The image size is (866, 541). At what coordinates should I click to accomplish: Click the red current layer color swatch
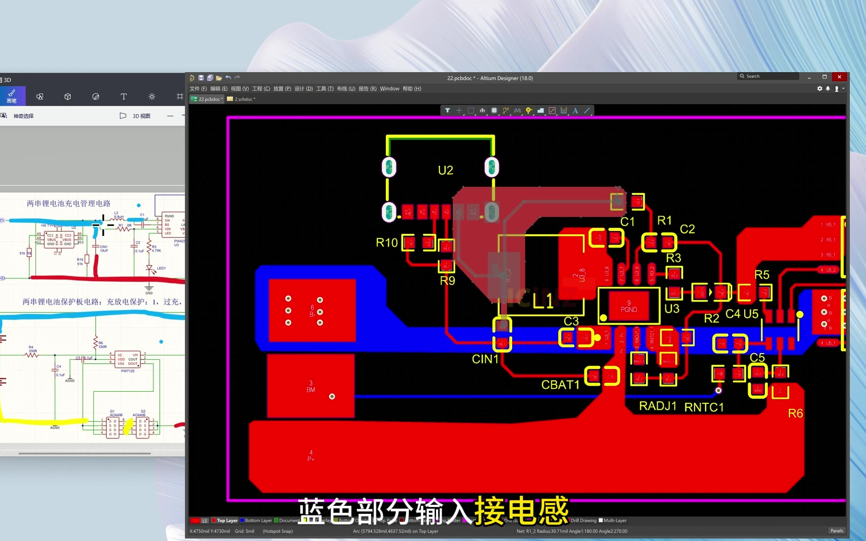195,521
